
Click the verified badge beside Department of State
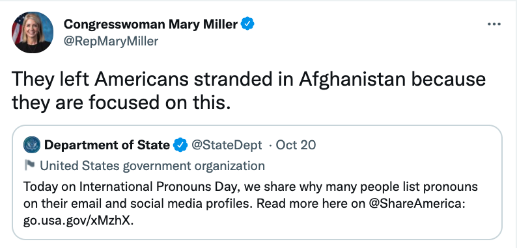(180, 145)
